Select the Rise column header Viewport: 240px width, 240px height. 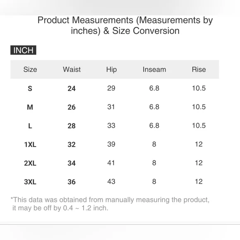coord(199,70)
